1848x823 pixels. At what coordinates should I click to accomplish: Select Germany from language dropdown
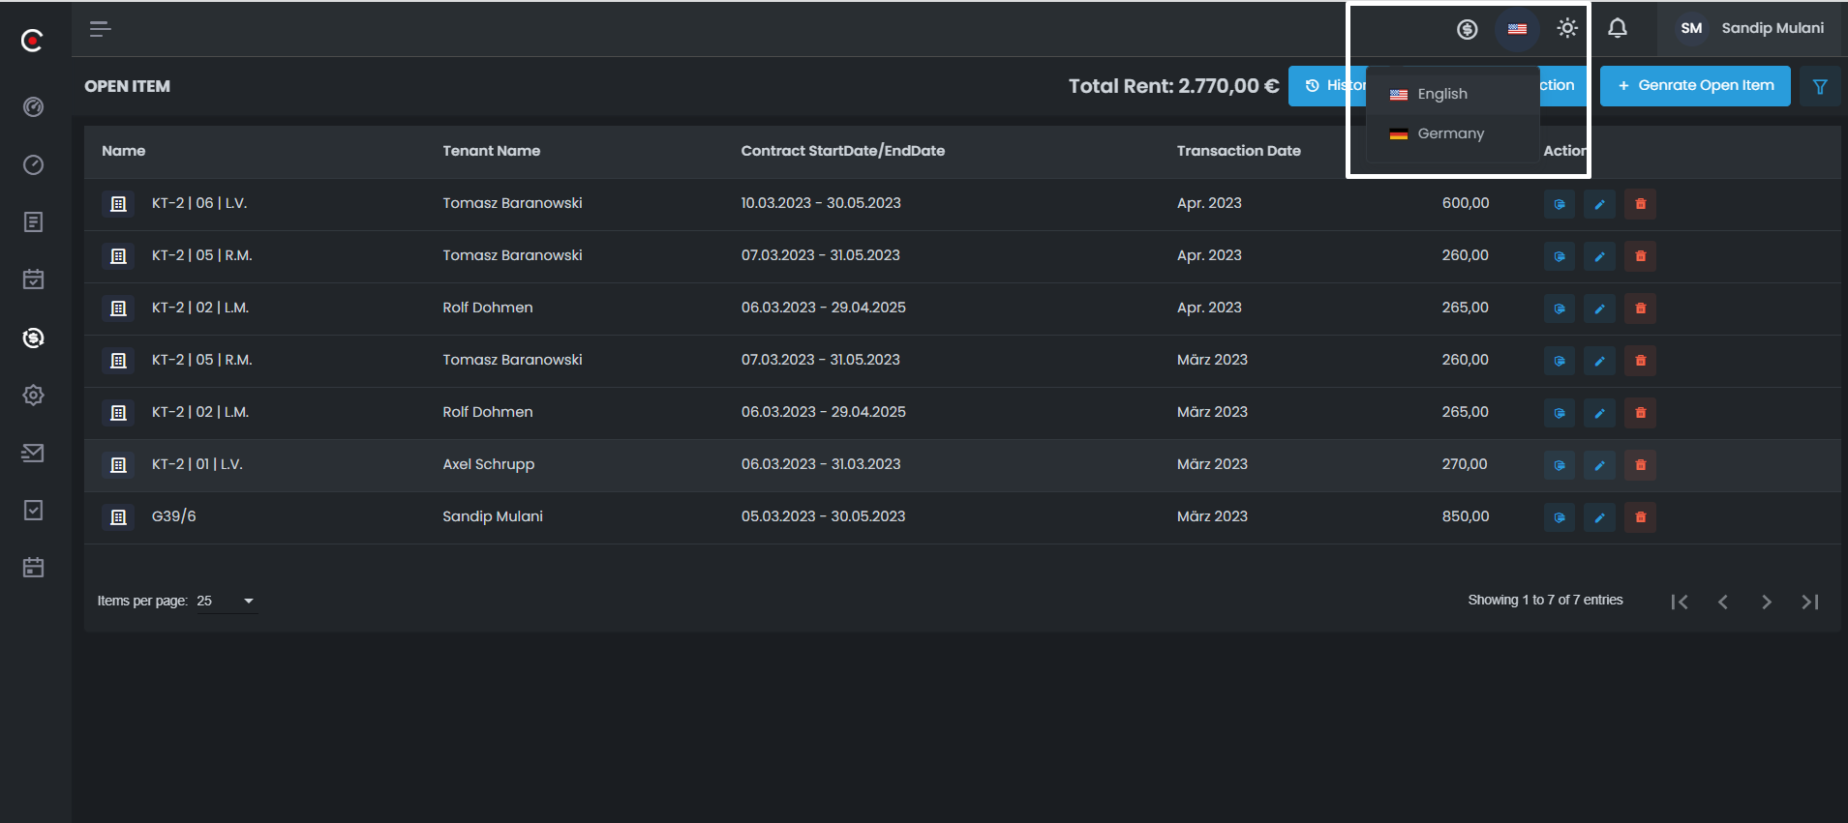coord(1449,133)
